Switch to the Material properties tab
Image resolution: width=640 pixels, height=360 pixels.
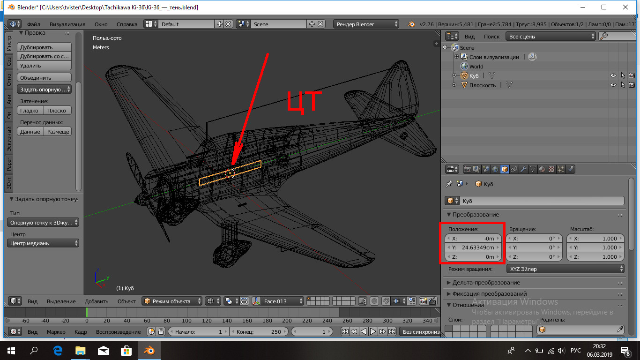(542, 169)
